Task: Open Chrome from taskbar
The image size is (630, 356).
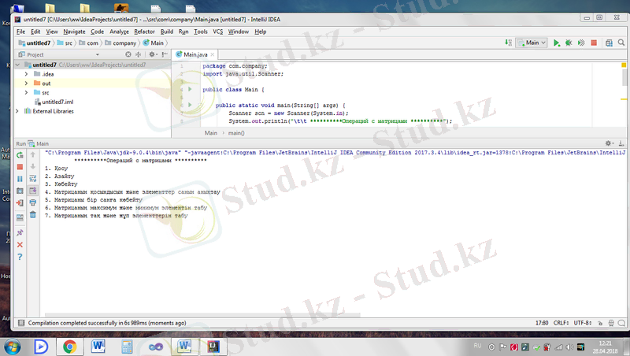Action: pyautogui.click(x=69, y=347)
